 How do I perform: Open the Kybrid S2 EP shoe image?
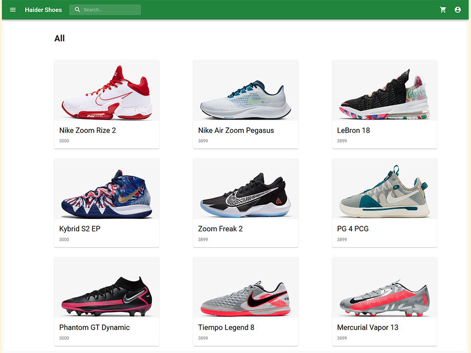click(x=107, y=189)
